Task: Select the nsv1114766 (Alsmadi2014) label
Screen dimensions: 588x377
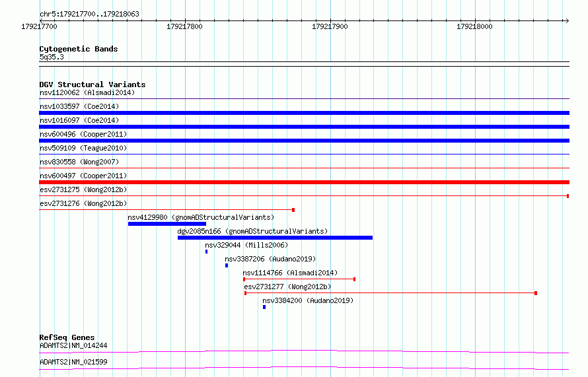Action: point(290,273)
